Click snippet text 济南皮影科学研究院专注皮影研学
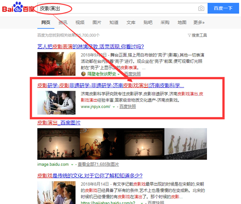 [142, 97]
